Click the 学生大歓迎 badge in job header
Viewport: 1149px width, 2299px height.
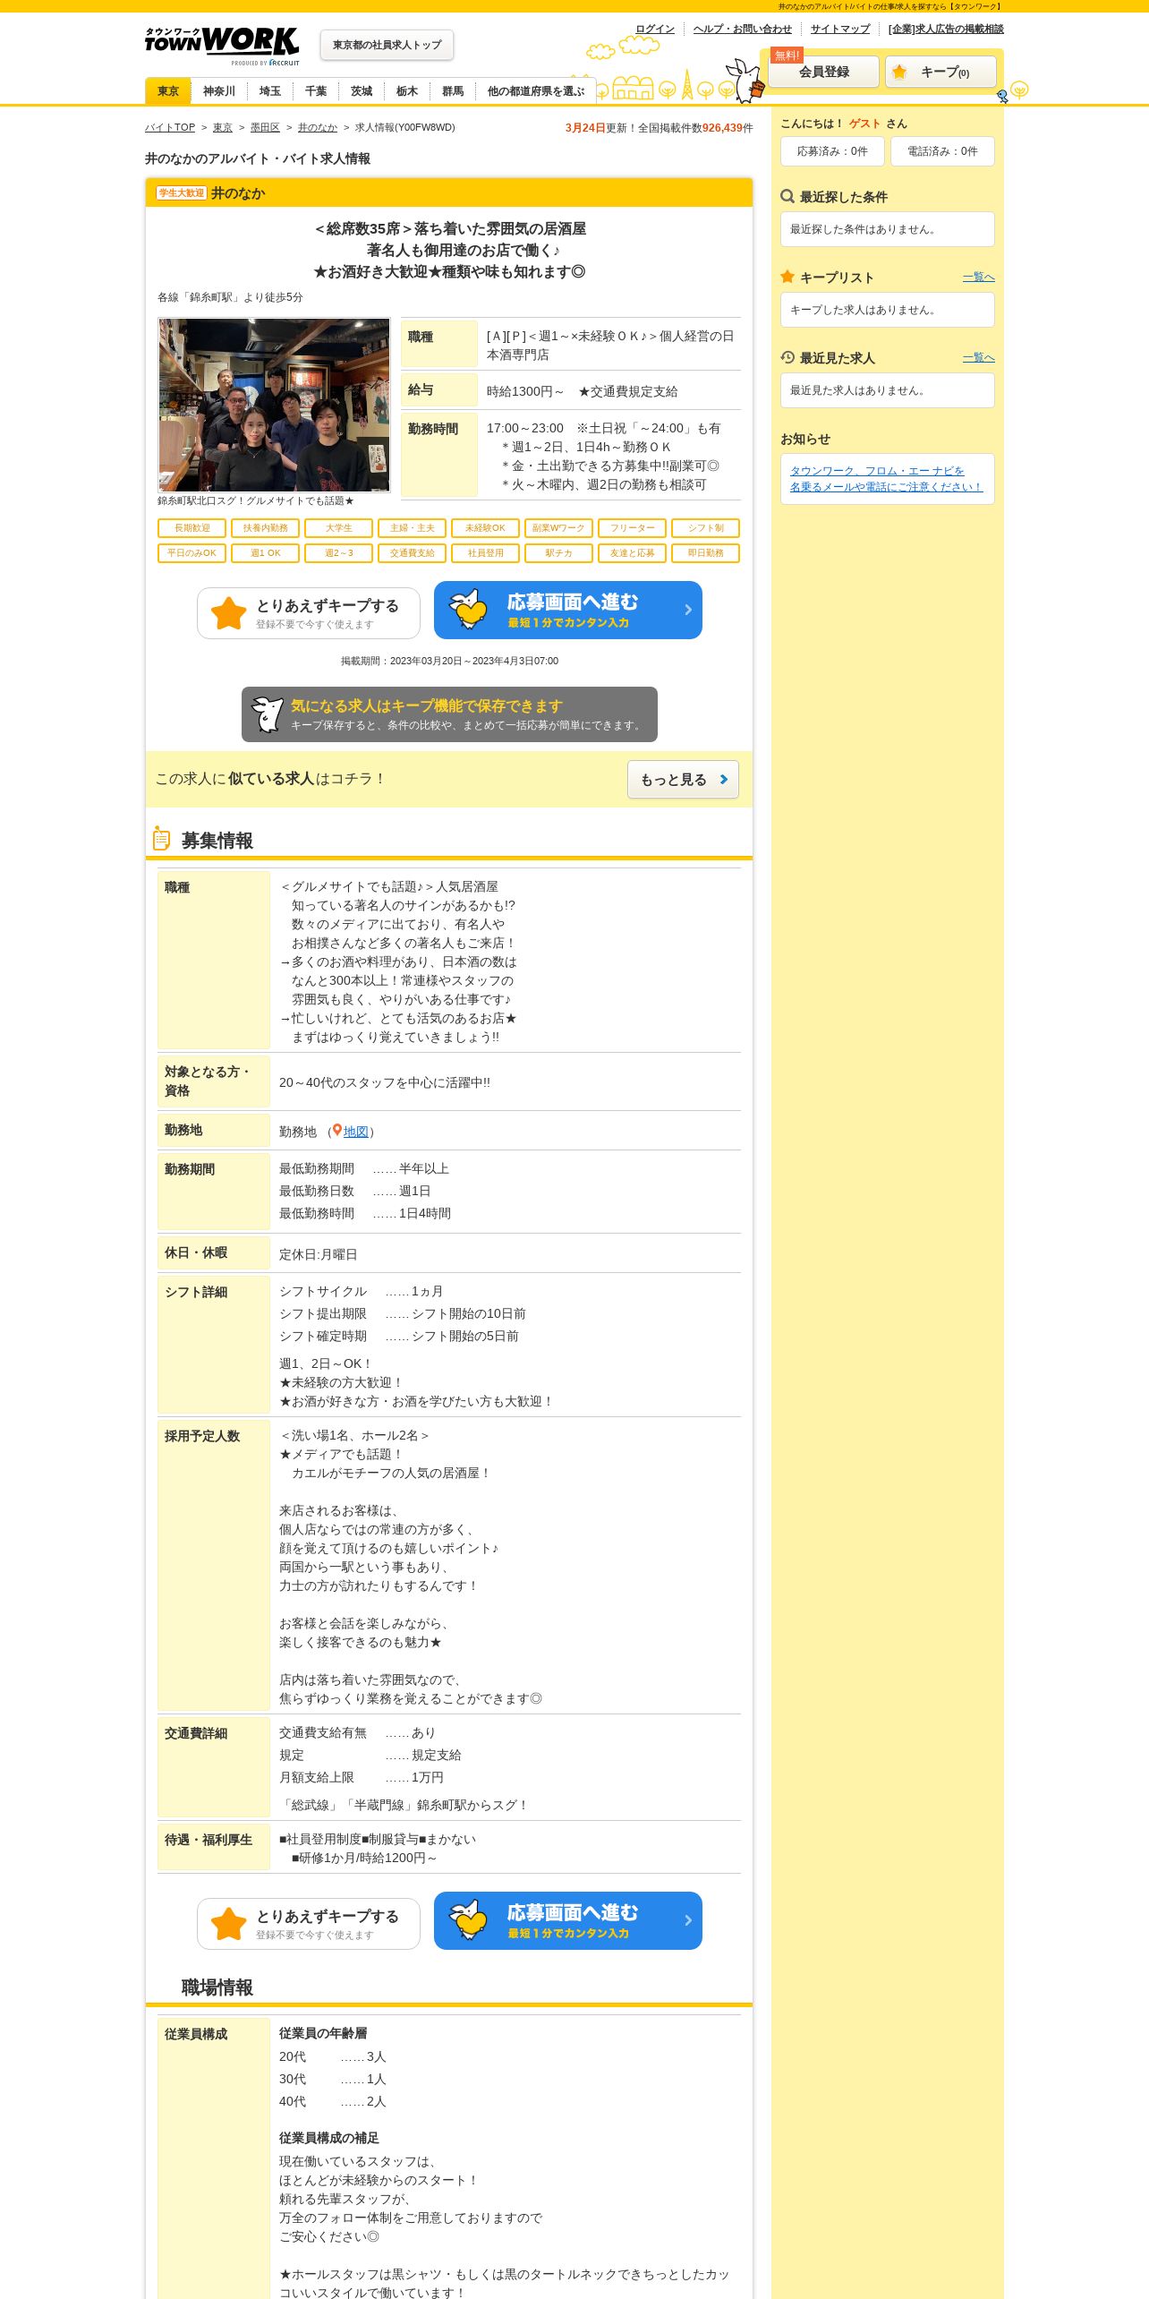(182, 193)
